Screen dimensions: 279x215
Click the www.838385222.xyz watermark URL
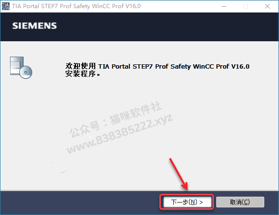click(120, 134)
